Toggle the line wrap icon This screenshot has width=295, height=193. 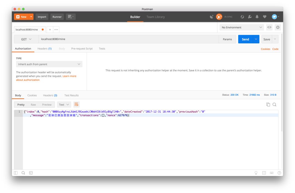[x=76, y=105]
